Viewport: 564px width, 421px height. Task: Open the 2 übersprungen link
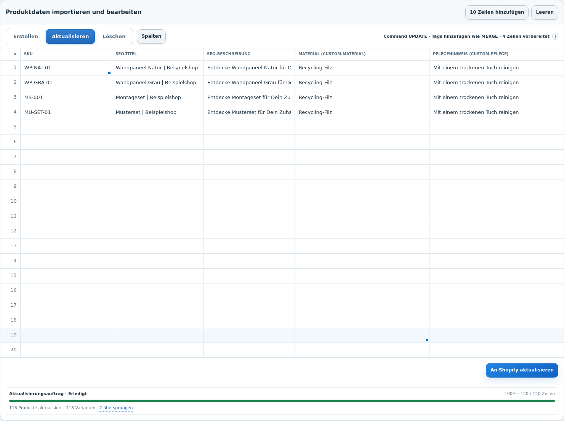(x=116, y=408)
